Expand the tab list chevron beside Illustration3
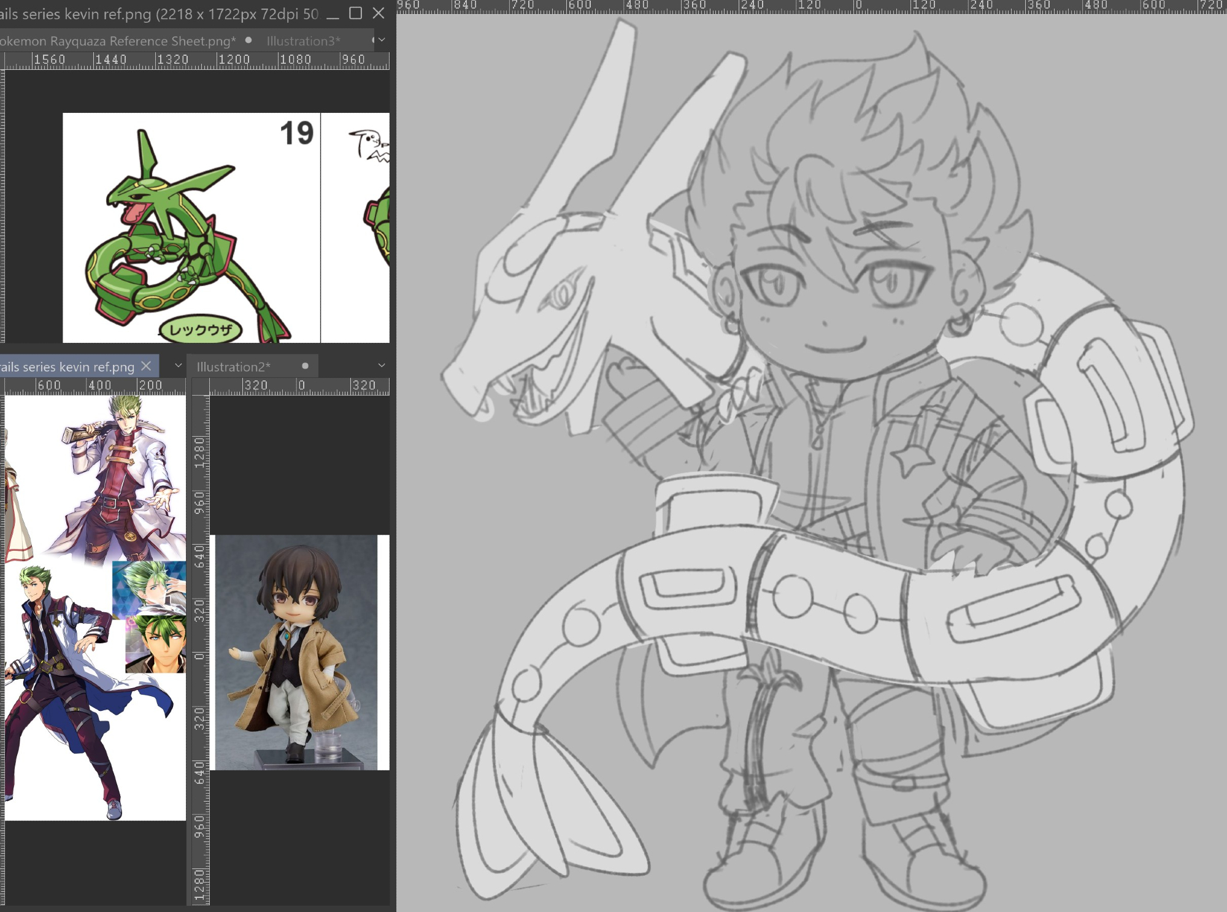Viewport: 1227px width, 912px height. click(x=382, y=40)
